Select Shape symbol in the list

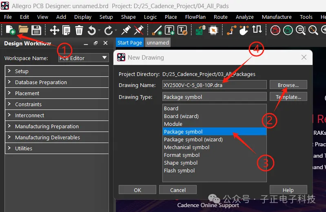(x=214, y=163)
